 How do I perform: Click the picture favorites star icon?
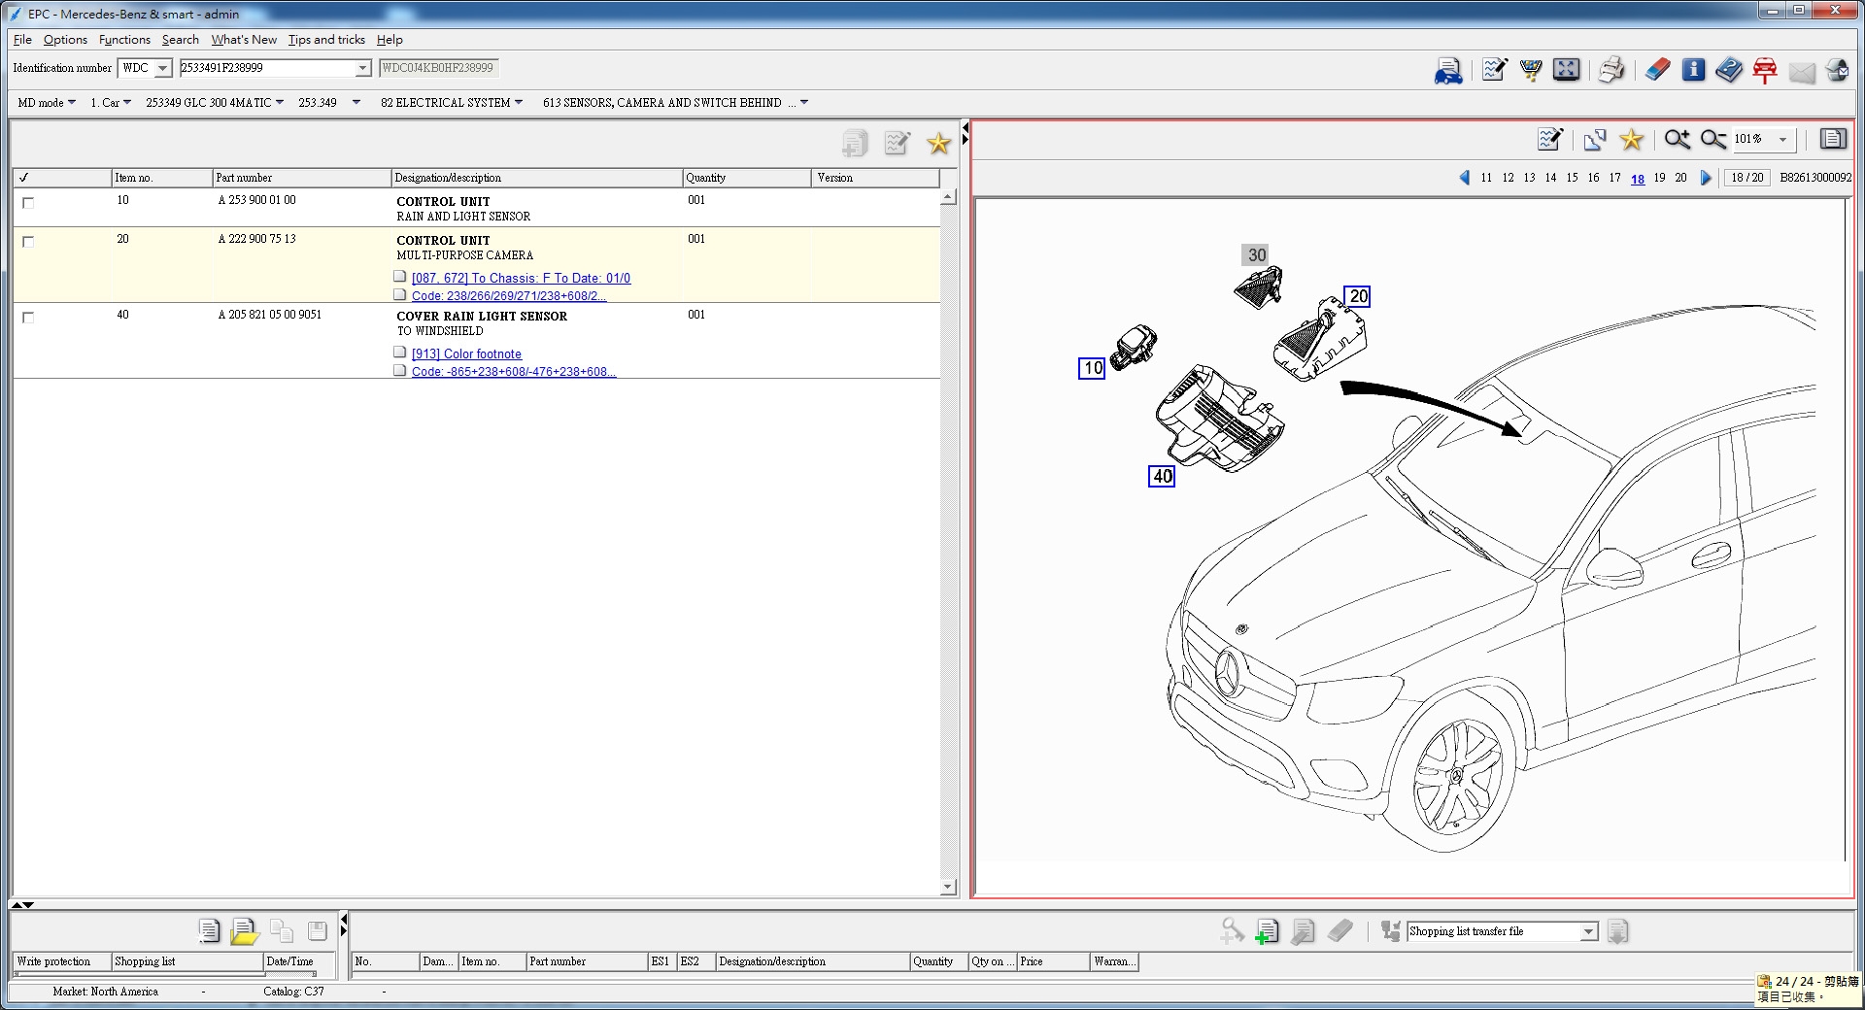tap(1632, 139)
